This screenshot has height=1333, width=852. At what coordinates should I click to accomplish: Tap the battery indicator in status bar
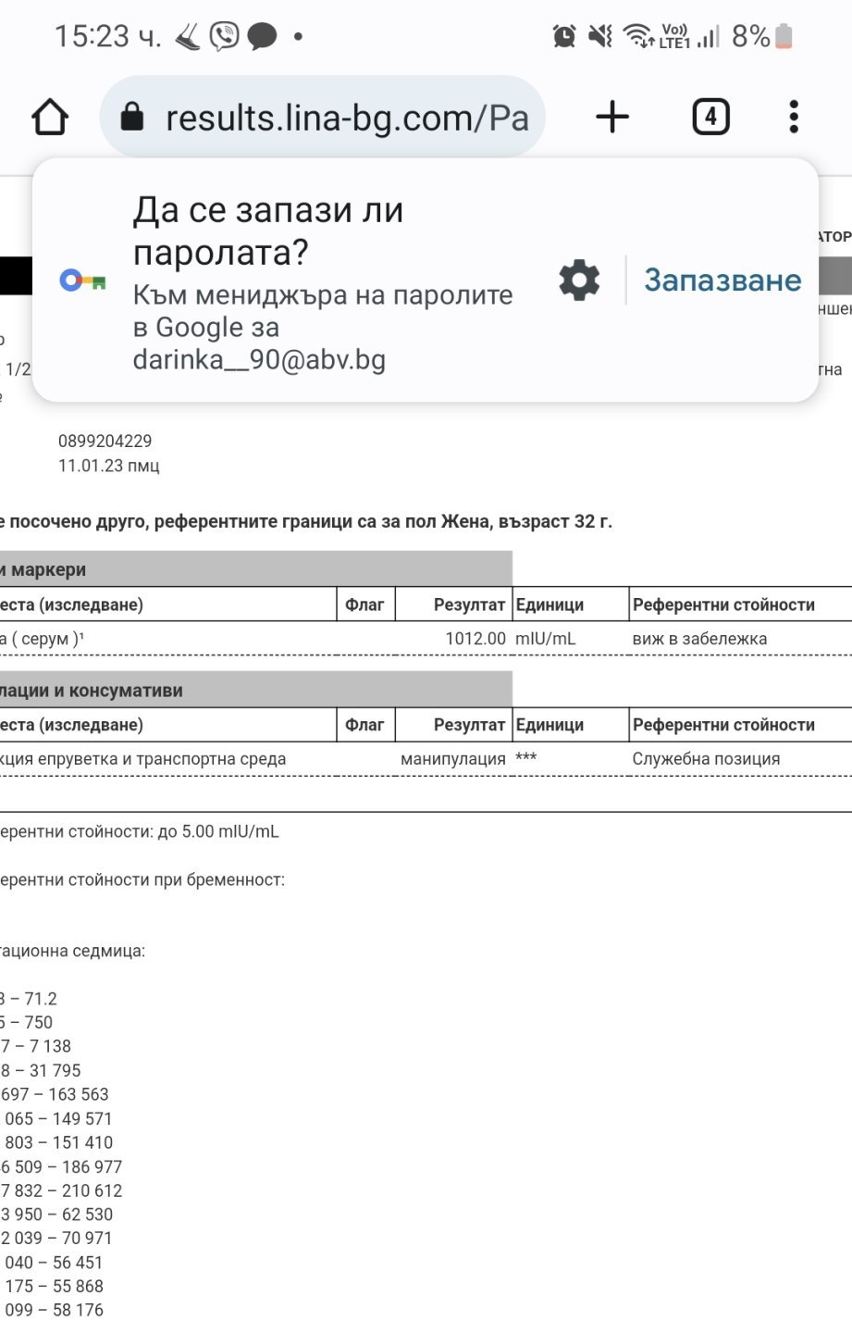pyautogui.click(x=784, y=36)
